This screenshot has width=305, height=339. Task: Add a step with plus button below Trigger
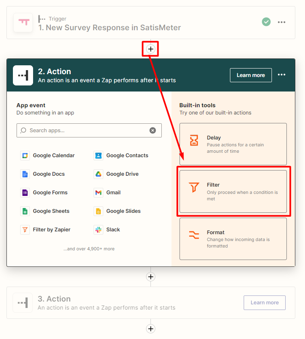[x=150, y=49]
